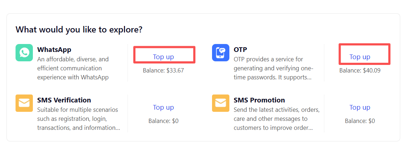The height and width of the screenshot is (145, 406).
Task: Click the OTP balance of $40.09
Action: point(360,70)
